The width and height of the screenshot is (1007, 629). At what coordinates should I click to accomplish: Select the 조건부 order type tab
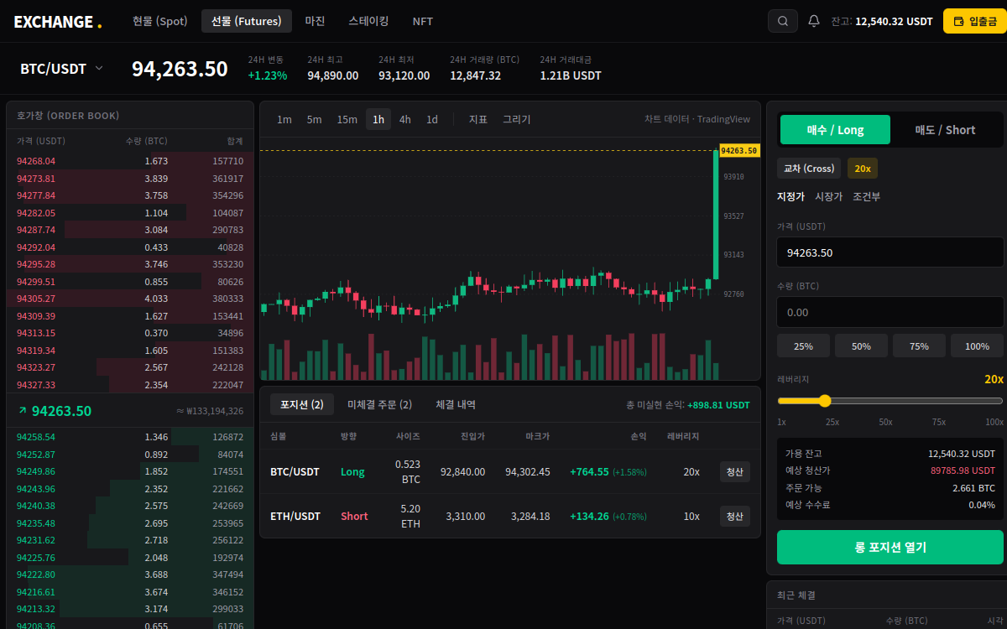click(866, 196)
